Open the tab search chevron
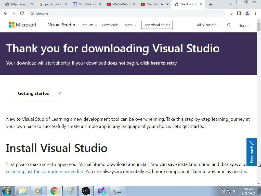Viewport: 261px width, 196px height. [230, 4]
